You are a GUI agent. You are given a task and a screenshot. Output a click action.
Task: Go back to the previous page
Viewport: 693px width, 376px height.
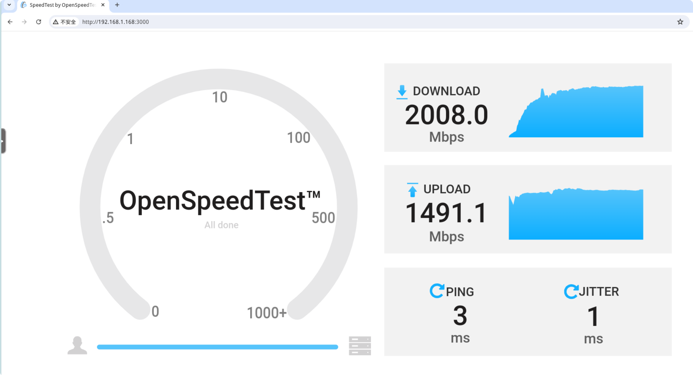[10, 22]
